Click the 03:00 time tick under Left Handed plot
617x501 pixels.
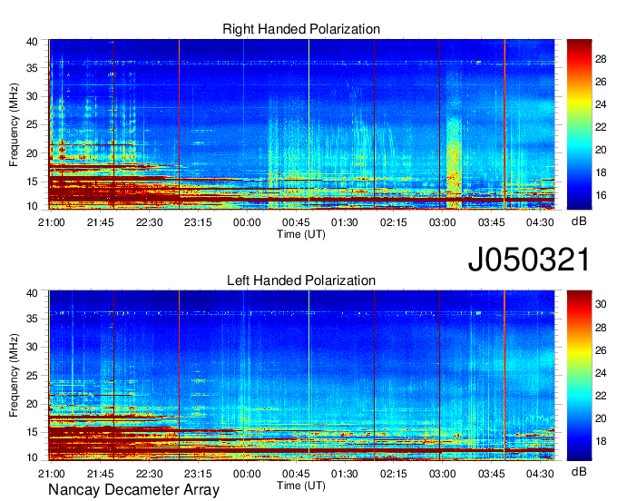442,474
